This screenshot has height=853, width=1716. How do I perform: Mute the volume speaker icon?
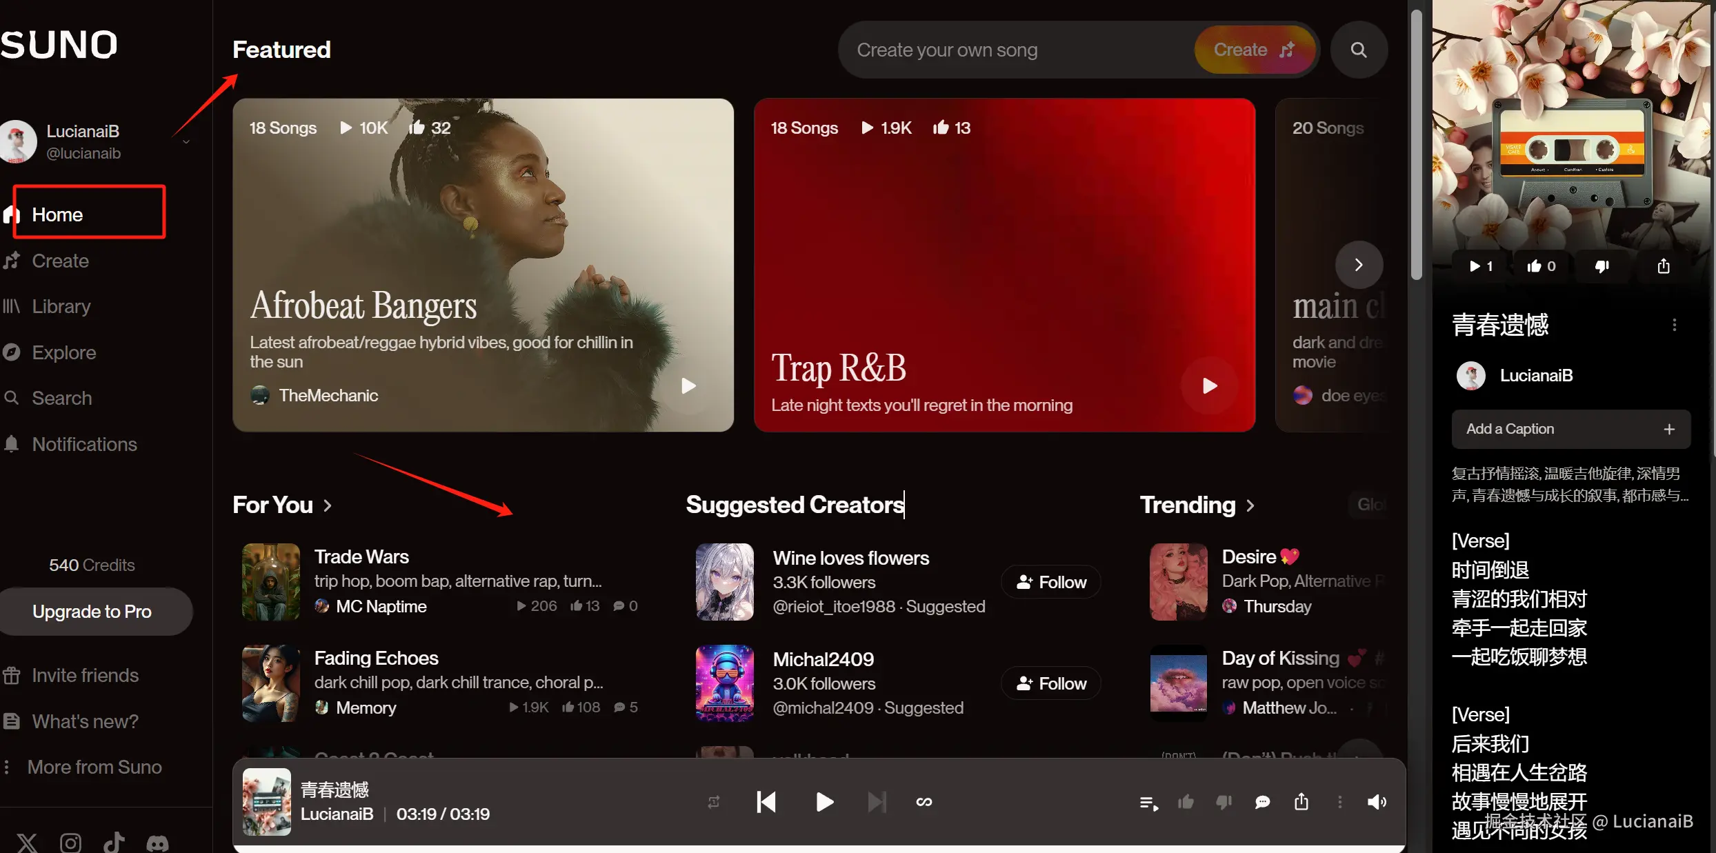(x=1377, y=802)
